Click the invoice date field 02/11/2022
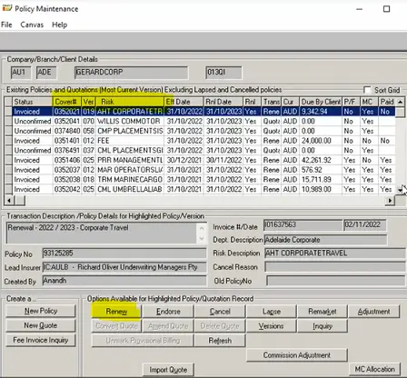The image size is (407, 378). pyautogui.click(x=365, y=225)
